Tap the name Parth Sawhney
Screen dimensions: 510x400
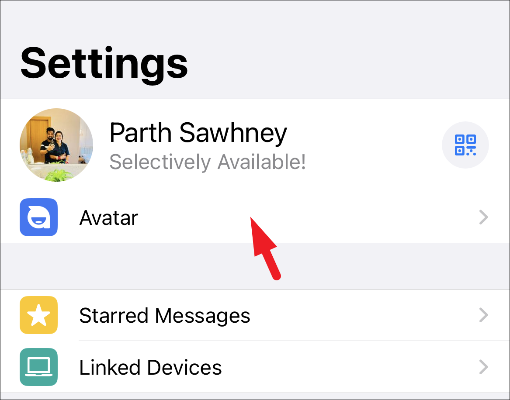point(198,133)
